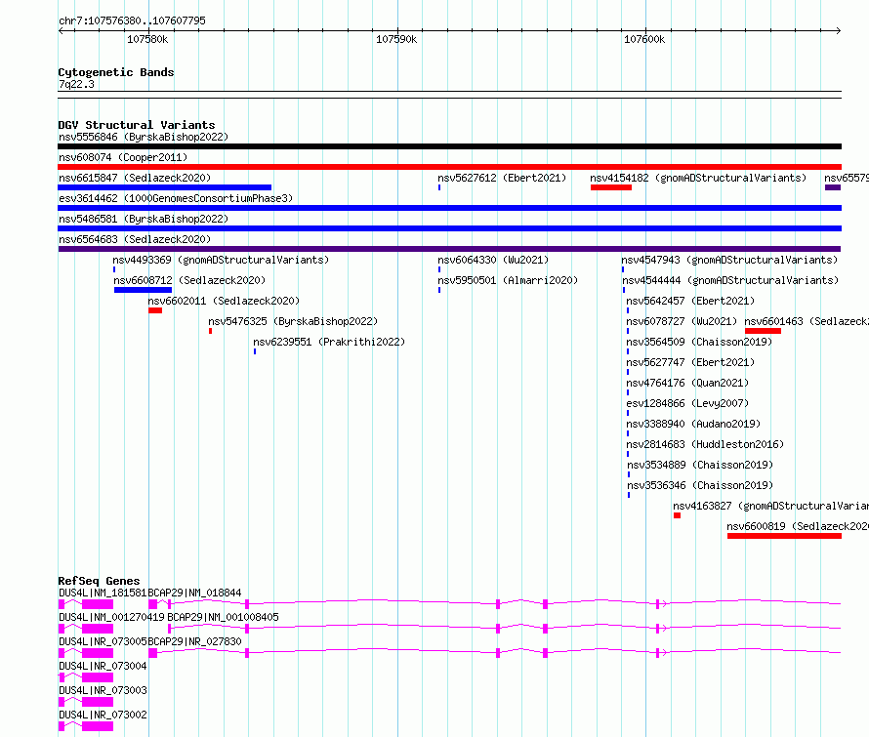
Task: Open esv1284866 (Levy2007) label
Action: click(x=687, y=403)
